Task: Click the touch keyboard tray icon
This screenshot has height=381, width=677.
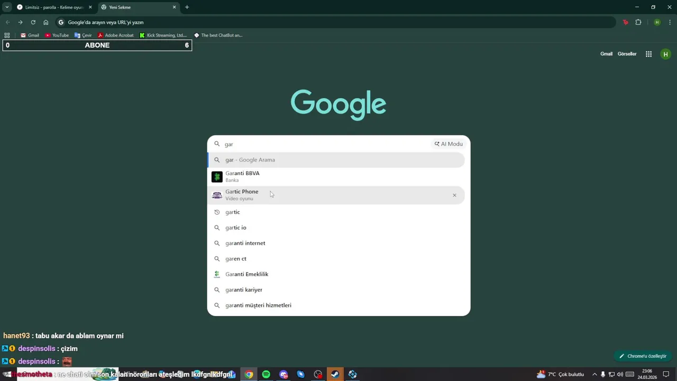Action: 630,374
